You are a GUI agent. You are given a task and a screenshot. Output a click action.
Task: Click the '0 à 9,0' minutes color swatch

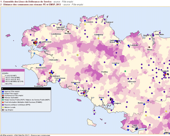pos(3,75)
